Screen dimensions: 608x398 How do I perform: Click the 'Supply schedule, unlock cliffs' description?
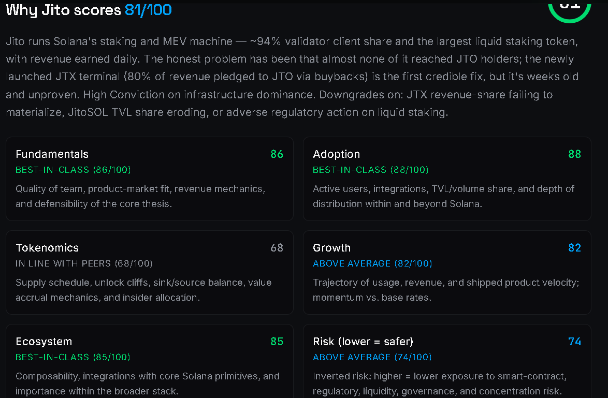tap(143, 290)
